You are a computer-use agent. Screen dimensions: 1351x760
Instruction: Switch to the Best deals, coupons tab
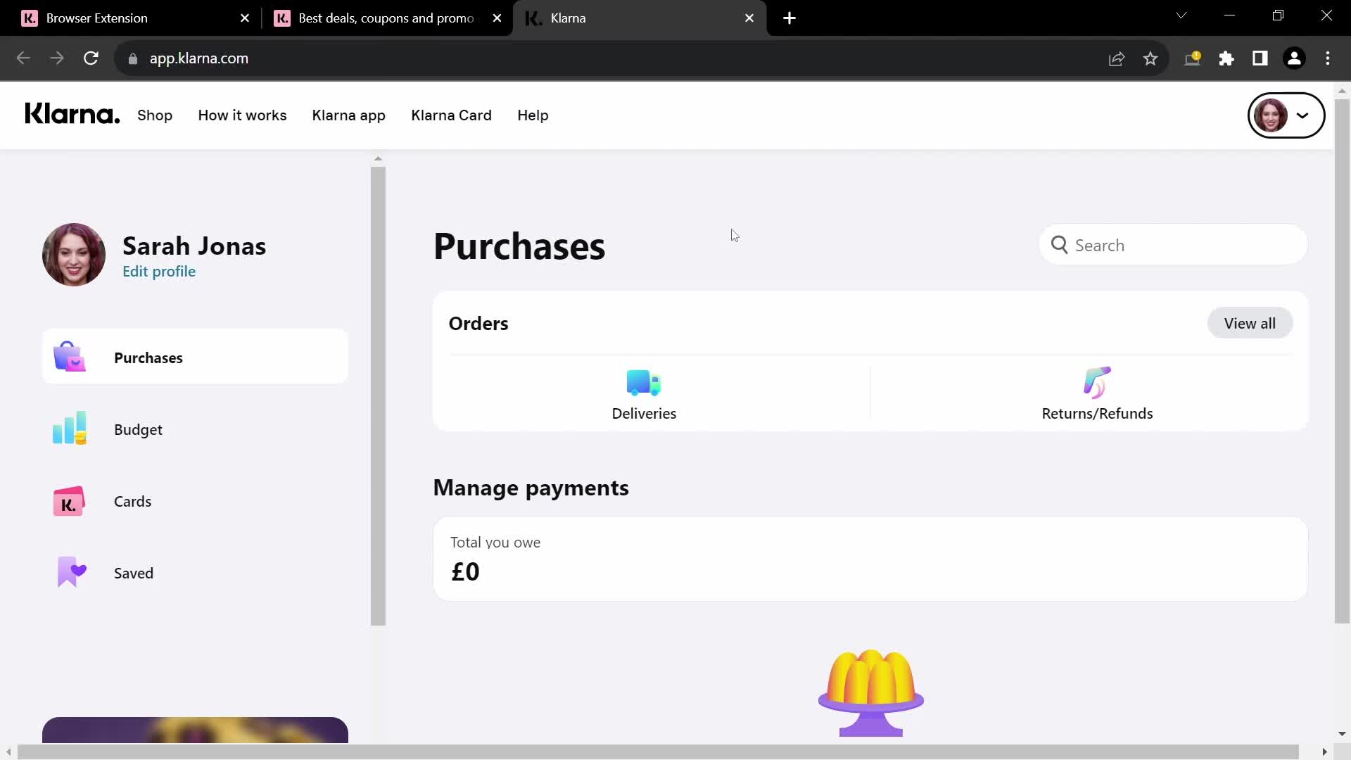coord(386,18)
